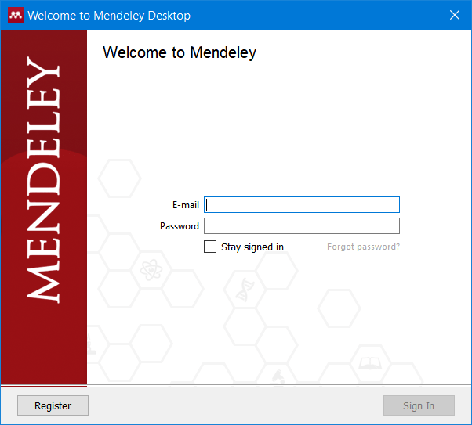This screenshot has width=472, height=425.
Task: Click the "Stay signed in" label text
Action: (x=252, y=247)
